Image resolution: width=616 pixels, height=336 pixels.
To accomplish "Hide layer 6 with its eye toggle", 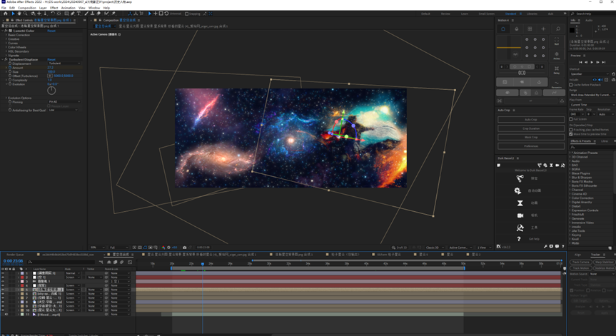I will 3,294.
